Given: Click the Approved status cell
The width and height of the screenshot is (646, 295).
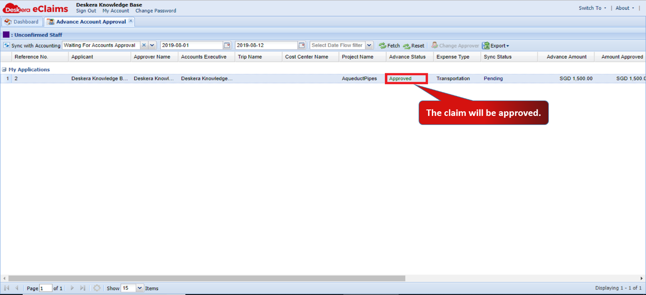Looking at the screenshot, I should [406, 79].
